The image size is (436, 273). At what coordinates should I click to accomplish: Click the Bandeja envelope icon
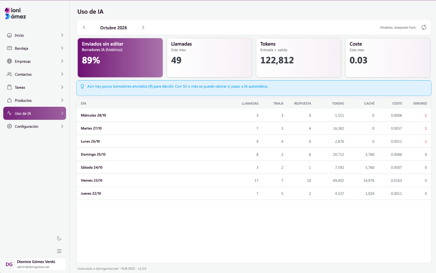click(9, 48)
